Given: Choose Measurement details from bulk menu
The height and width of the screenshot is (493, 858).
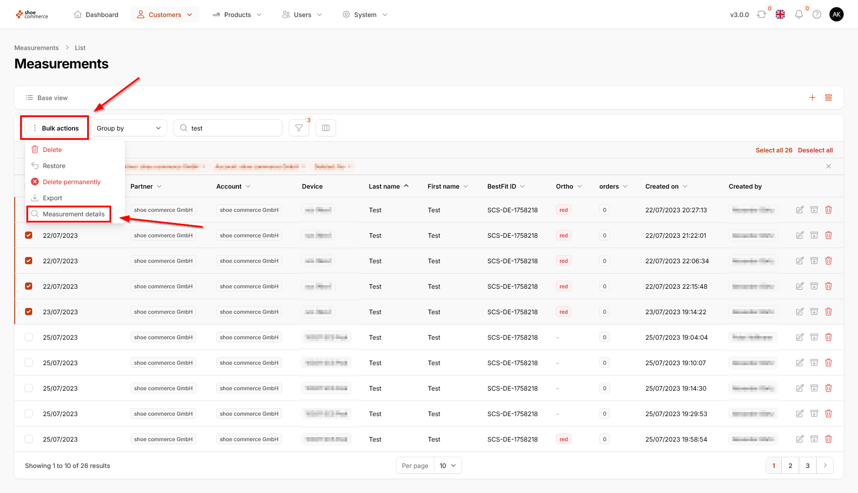Looking at the screenshot, I should coord(73,214).
